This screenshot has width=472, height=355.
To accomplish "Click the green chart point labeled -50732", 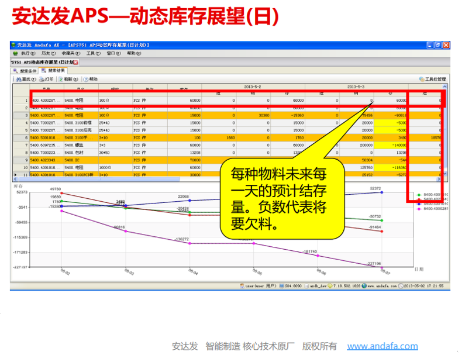I will 382,220.
